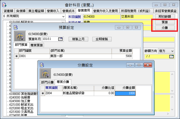This screenshot has width=180, height=119.
Task: Switch to the 部門分攤 tab
Action: (47, 82)
